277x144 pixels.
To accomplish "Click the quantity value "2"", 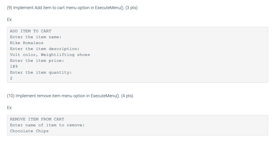I will click(11, 78).
